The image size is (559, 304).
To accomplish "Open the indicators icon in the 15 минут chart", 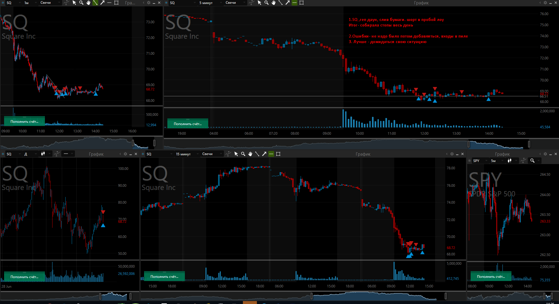I will coord(228,154).
